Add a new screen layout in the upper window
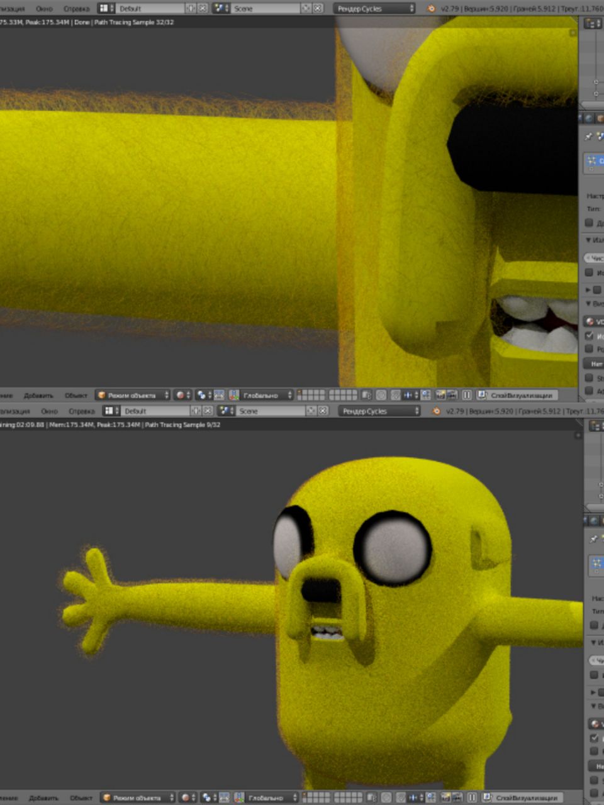 tap(191, 9)
